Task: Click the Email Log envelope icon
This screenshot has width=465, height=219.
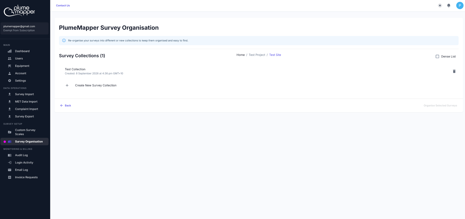Action: click(x=10, y=170)
